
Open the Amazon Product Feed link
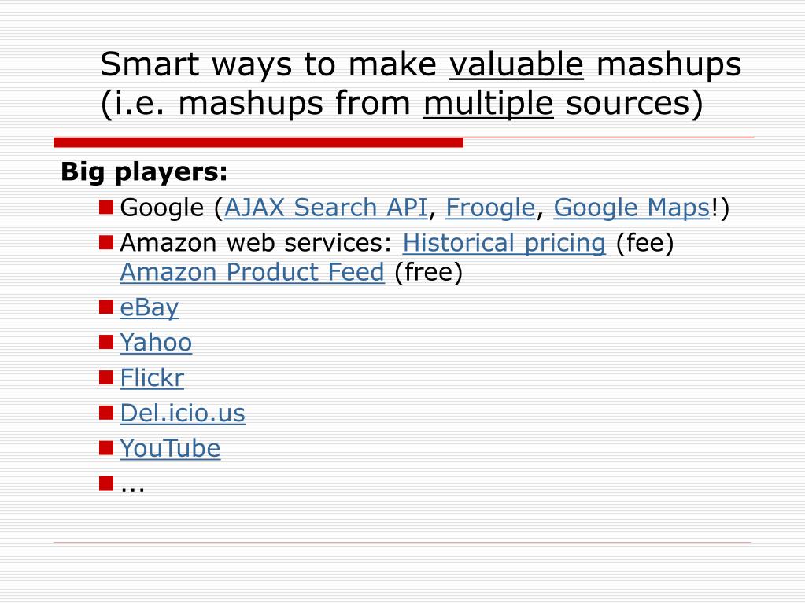(x=252, y=272)
